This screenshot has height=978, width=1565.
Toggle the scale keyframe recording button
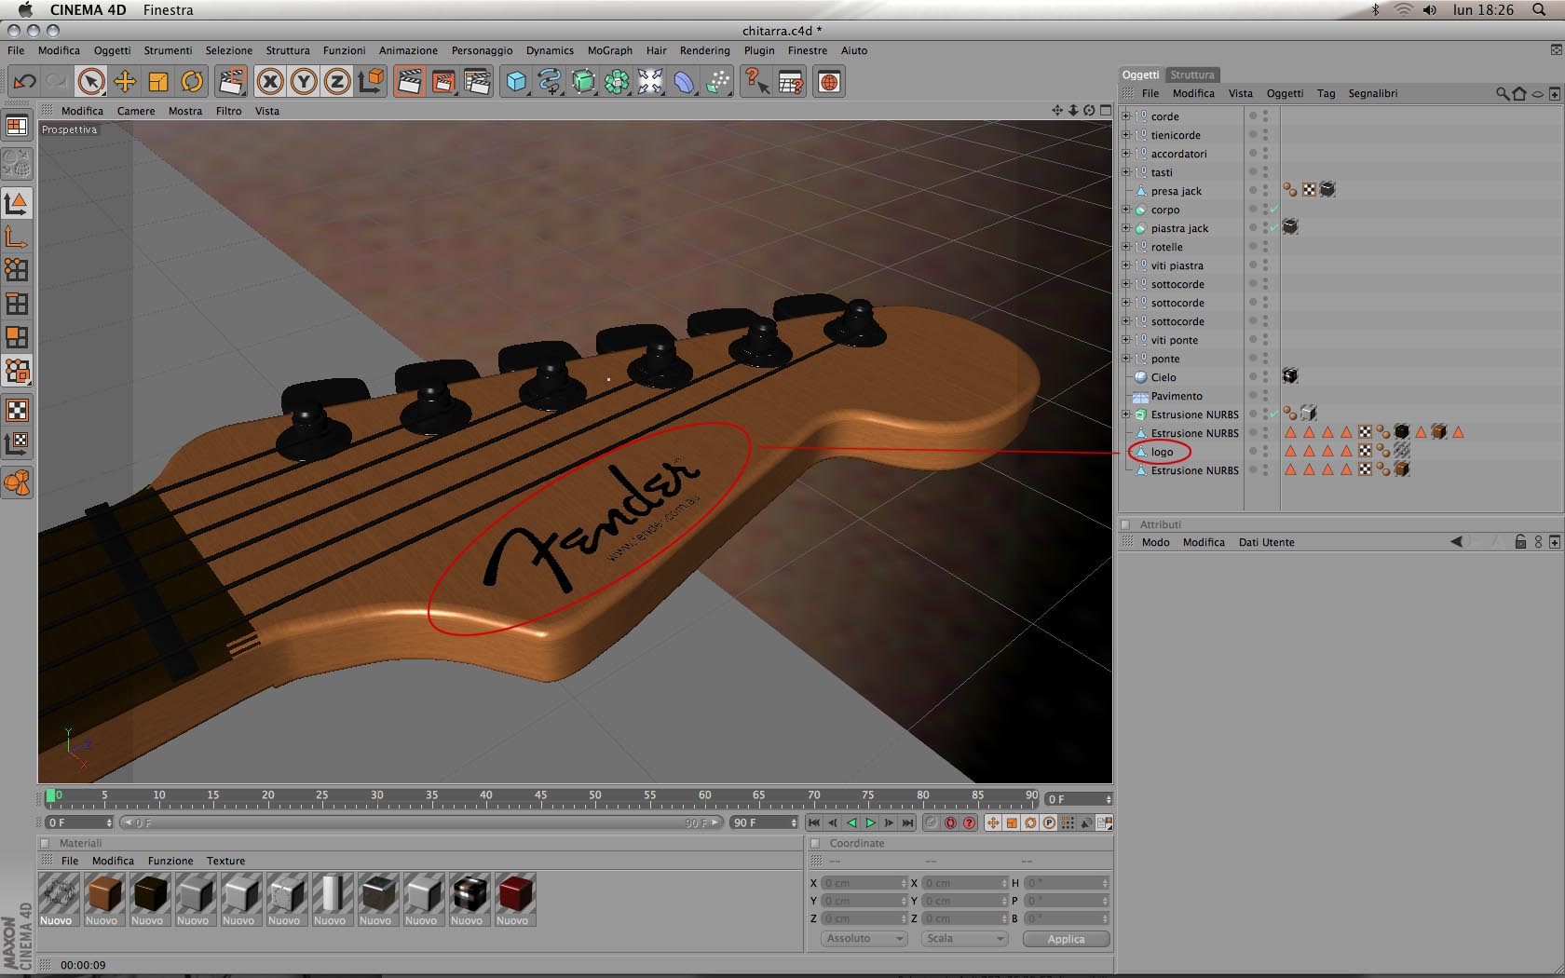(x=1012, y=822)
